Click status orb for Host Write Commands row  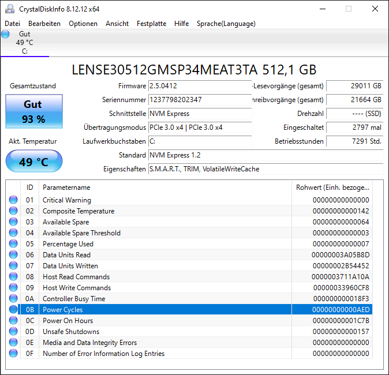pyautogui.click(x=13, y=287)
